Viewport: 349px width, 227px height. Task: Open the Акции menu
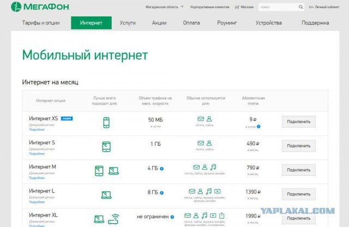tap(159, 23)
